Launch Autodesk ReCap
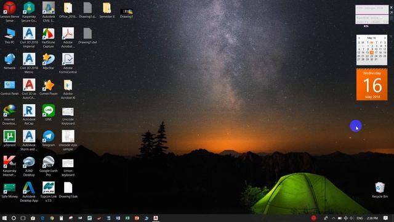Image resolution: width=394 pixels, height=222 pixels. click(29, 115)
